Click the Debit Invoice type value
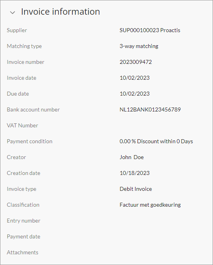This screenshot has height=265, width=213. point(136,189)
